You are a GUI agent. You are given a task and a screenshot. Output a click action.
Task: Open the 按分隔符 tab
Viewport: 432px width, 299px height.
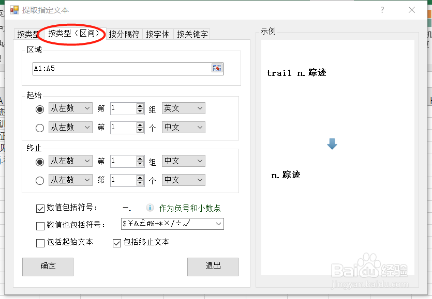click(124, 34)
